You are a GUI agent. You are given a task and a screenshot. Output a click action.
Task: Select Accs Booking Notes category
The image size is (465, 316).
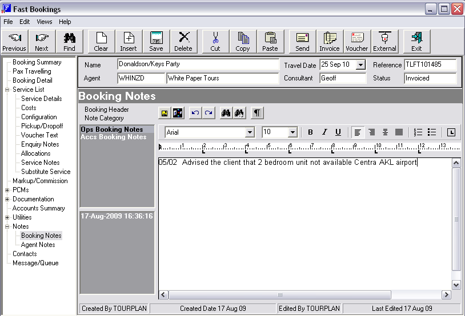(113, 137)
